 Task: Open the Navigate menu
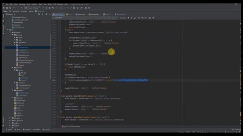click(x=22, y=4)
